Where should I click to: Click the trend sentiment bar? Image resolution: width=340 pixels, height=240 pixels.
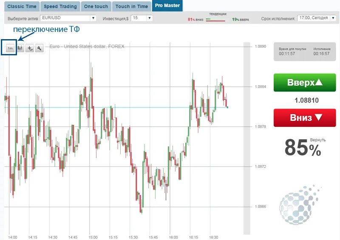coord(215,20)
